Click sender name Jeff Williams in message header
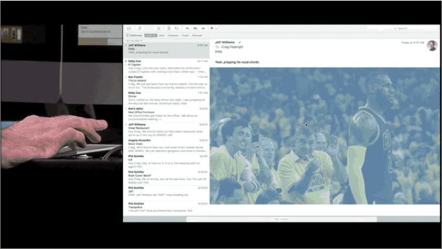The width and height of the screenshot is (442, 249). coord(225,42)
